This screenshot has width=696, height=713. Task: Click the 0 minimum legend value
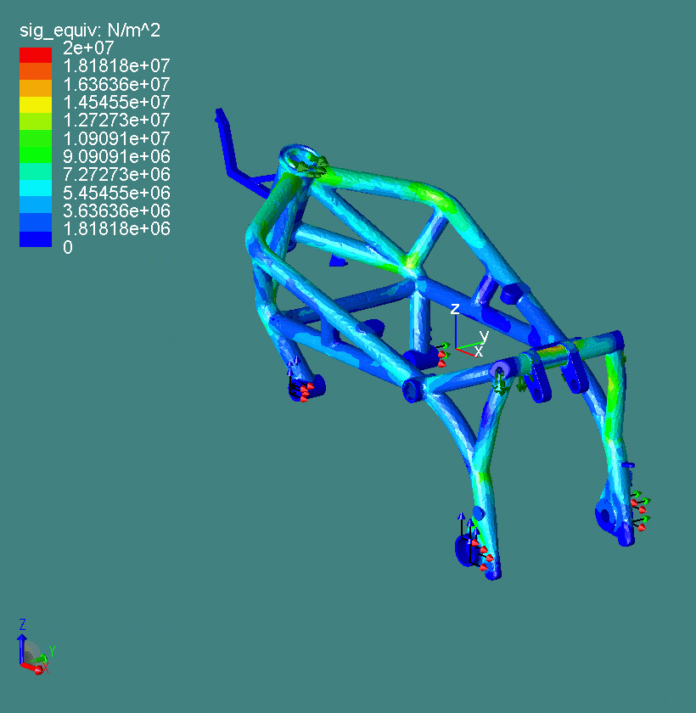(69, 247)
